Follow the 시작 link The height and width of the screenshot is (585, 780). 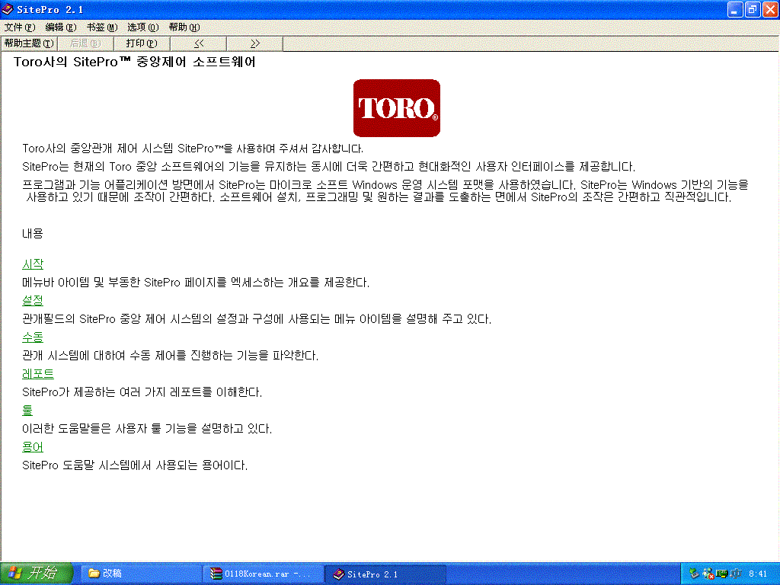(33, 264)
